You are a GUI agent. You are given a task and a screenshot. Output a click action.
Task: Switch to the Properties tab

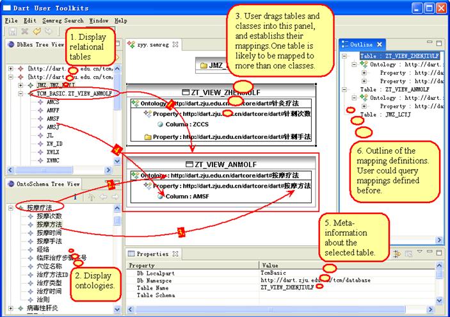pyautogui.click(x=152, y=254)
